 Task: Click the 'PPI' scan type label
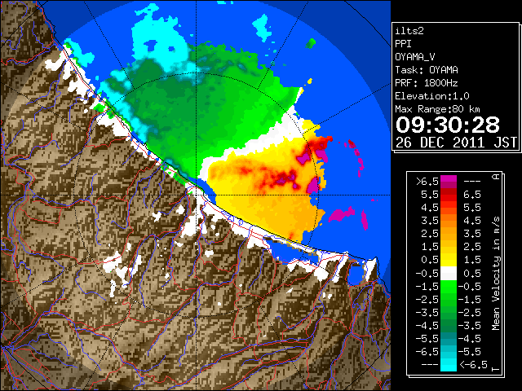403,44
